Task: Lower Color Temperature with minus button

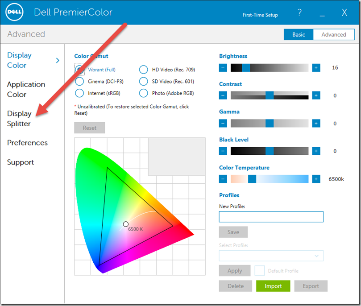Action: click(x=223, y=179)
